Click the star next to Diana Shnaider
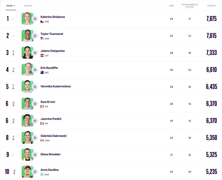Image resolution: width=222 pixels, height=180 pixels. (x=35, y=155)
